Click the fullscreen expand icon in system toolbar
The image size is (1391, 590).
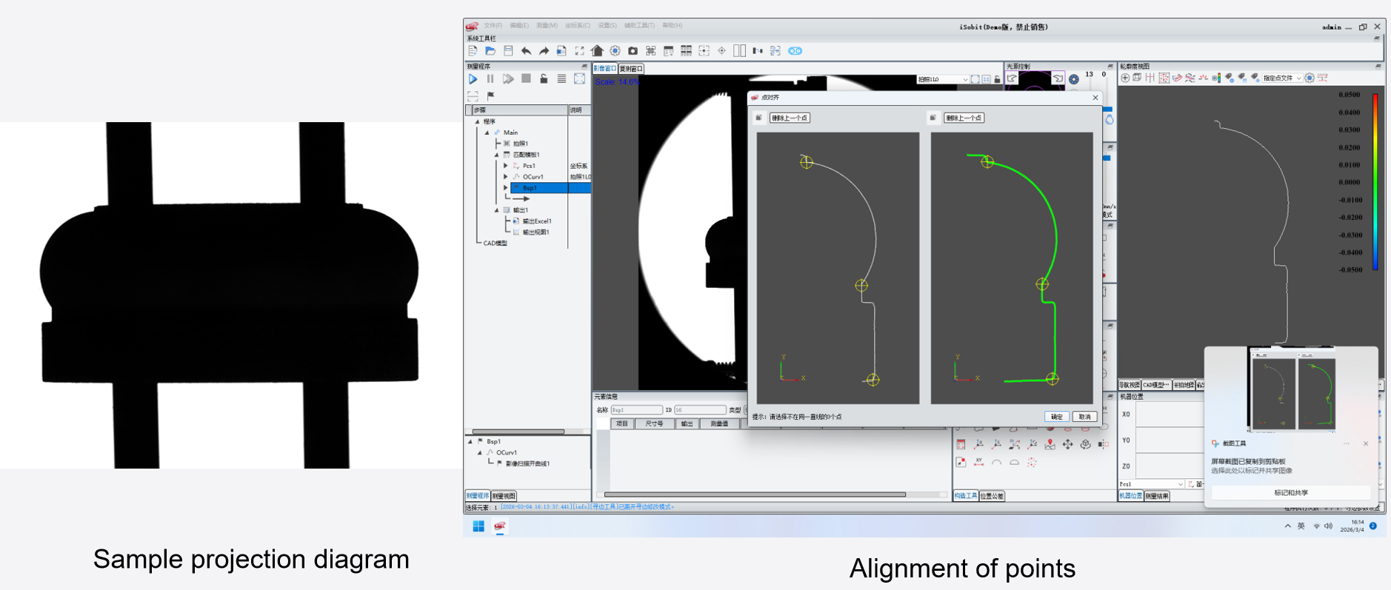click(579, 51)
